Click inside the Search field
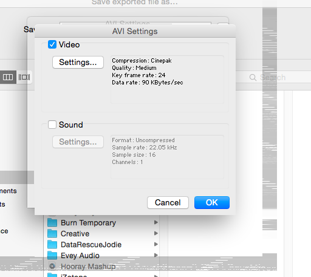This screenshot has height=277, width=311. [x=273, y=77]
